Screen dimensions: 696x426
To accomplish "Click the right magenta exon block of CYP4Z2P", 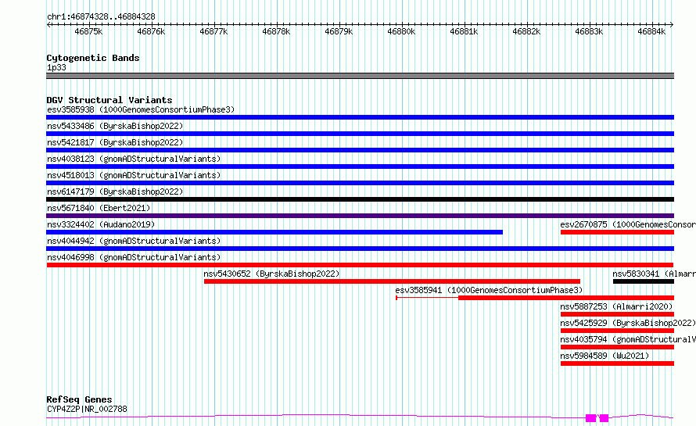I will point(604,418).
